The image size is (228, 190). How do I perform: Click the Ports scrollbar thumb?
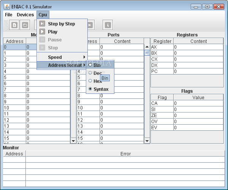coord(147,53)
